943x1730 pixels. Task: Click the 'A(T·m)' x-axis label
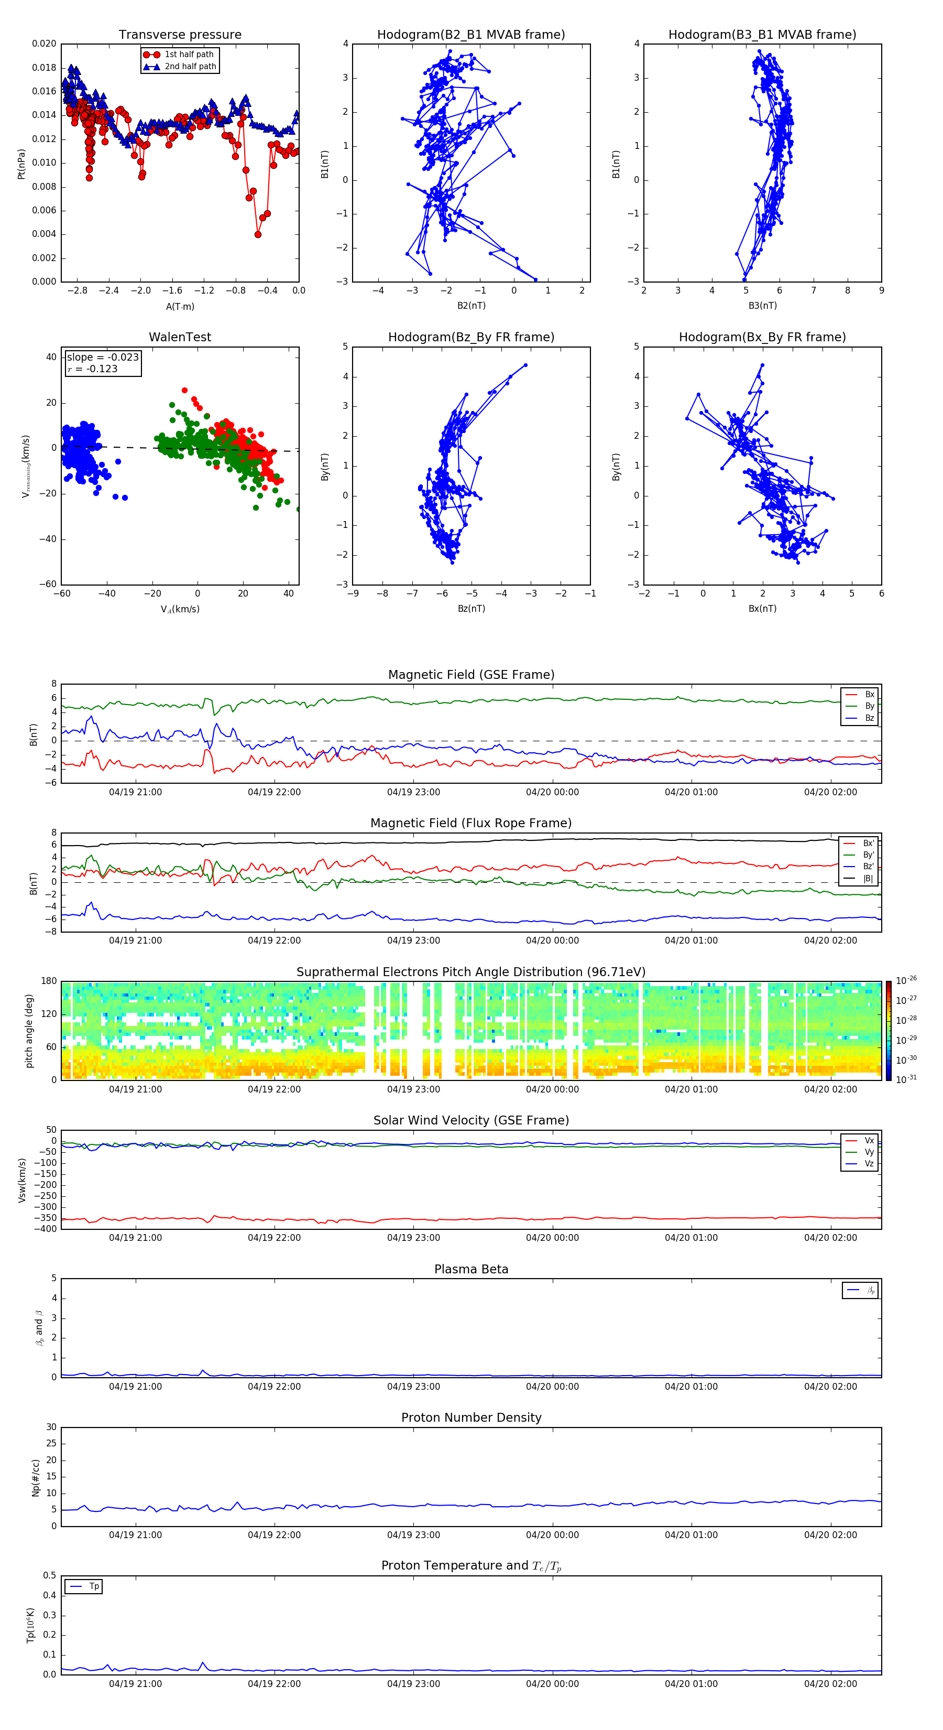[x=180, y=306]
